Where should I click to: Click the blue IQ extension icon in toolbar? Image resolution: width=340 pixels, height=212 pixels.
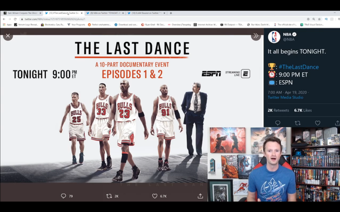[326, 19]
